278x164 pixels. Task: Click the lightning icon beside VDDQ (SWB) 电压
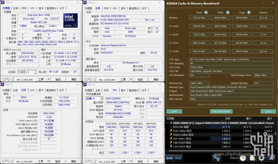[171, 135]
